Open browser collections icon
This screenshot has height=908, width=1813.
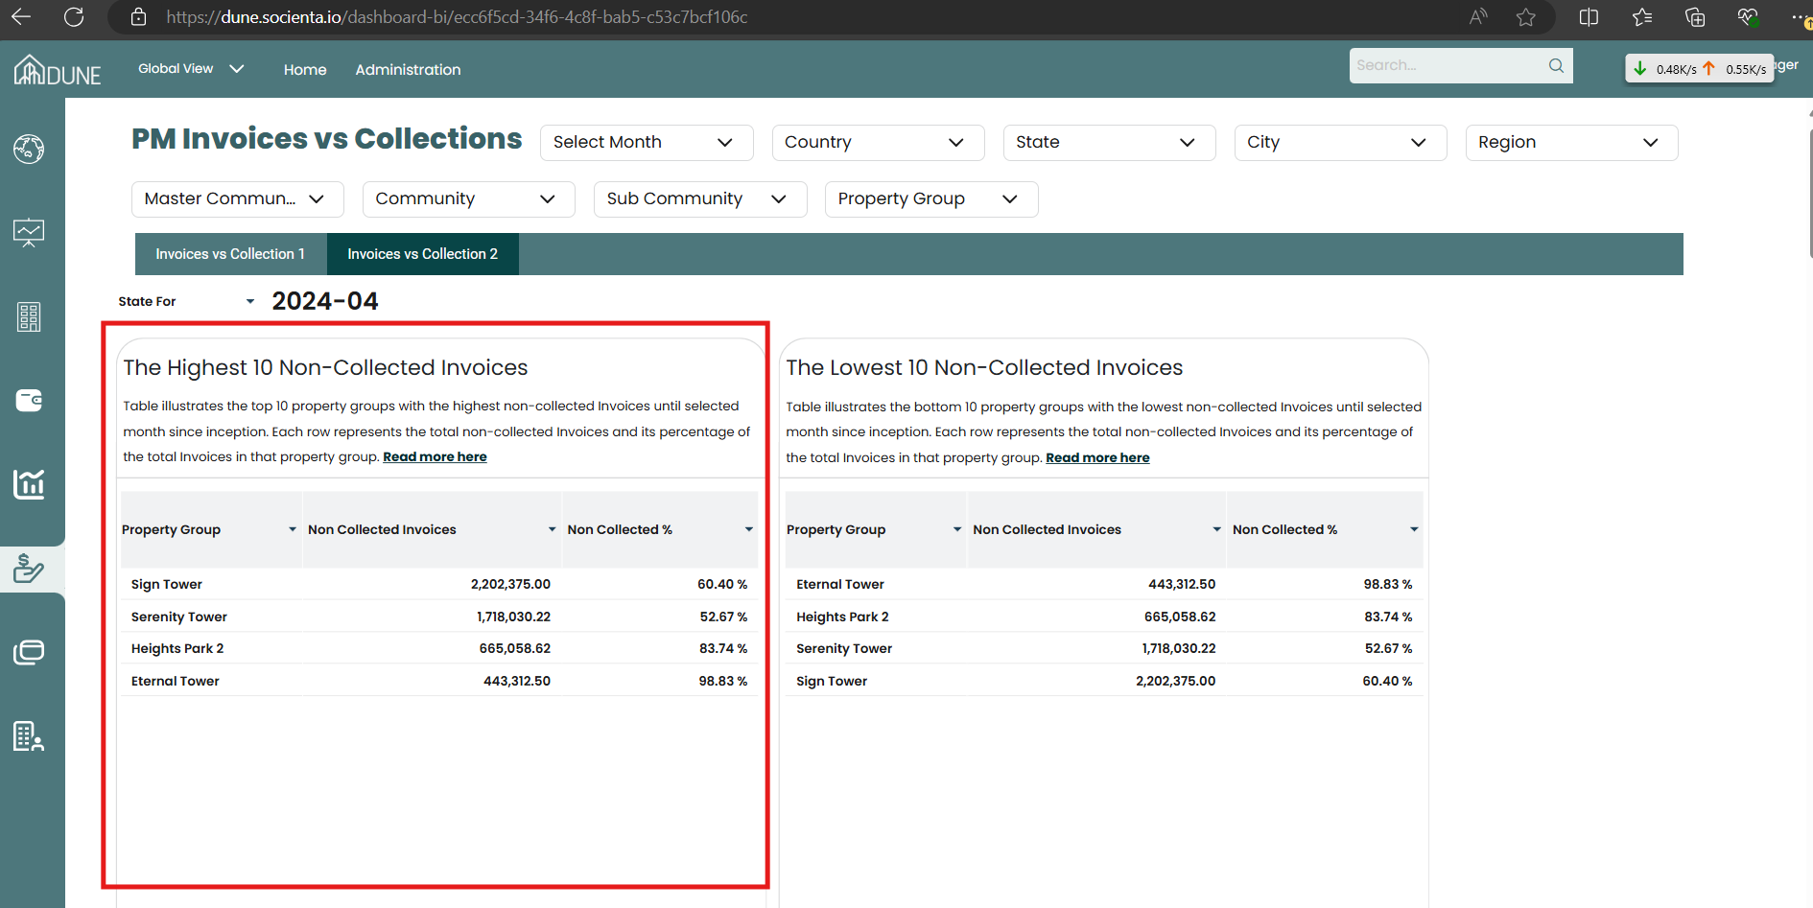[x=1695, y=17]
